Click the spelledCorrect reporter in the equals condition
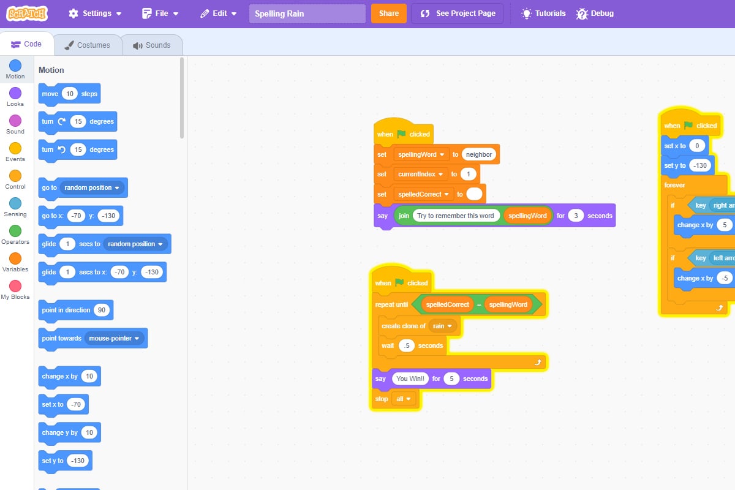Screen dimensions: 735x490 tap(448, 304)
